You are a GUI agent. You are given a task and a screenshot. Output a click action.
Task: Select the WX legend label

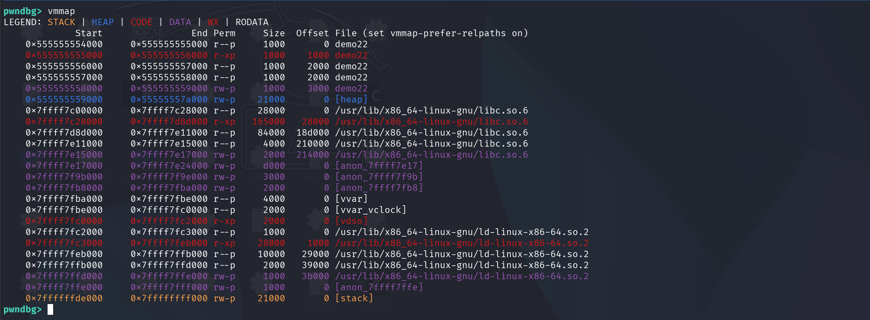[213, 22]
